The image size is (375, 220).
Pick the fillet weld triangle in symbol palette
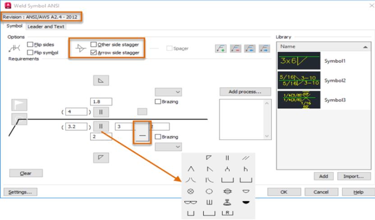click(209, 158)
